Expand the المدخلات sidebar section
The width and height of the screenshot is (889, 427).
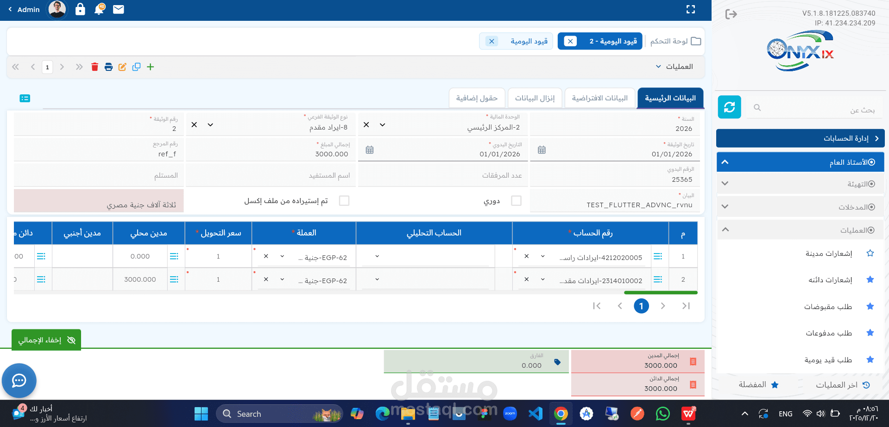[801, 207]
